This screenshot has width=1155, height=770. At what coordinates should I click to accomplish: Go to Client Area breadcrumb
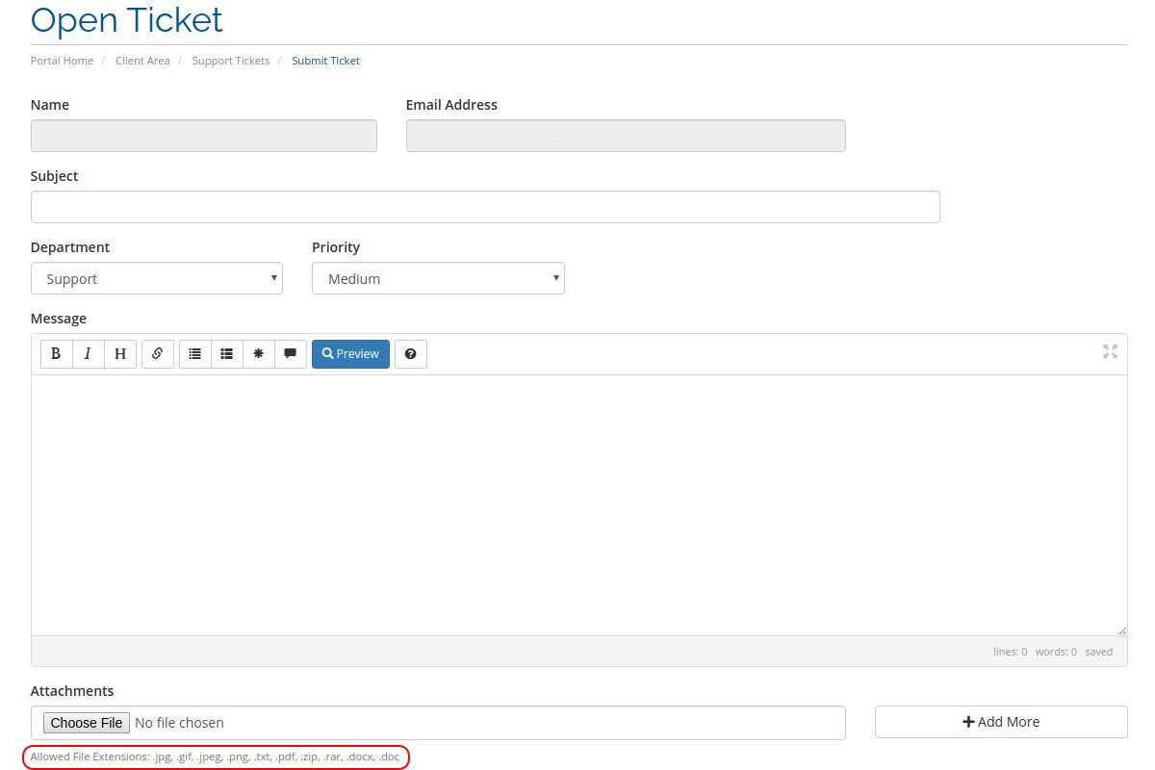click(142, 61)
